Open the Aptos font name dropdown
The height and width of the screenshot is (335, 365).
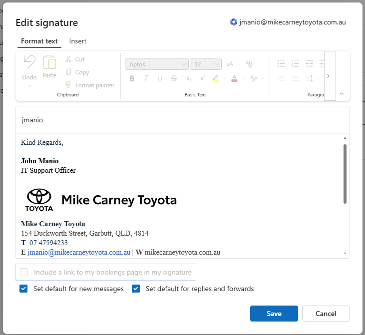[x=157, y=64]
